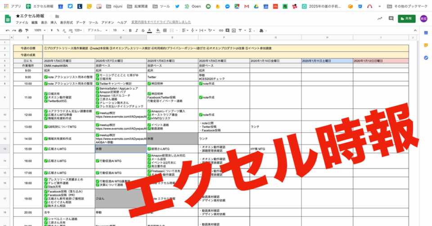Open the 挿入 menu
The height and width of the screenshot is (226, 432).
(54, 22)
